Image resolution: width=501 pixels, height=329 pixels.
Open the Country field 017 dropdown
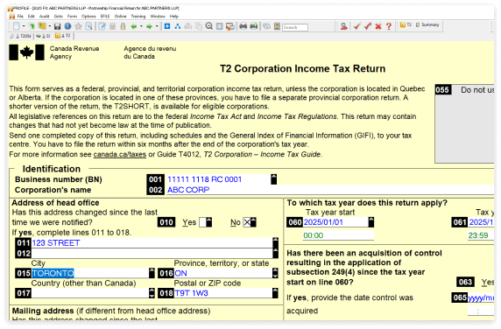tap(152, 293)
